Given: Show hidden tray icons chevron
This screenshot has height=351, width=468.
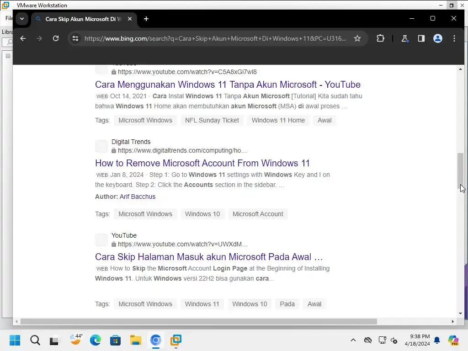Looking at the screenshot, I should (x=353, y=340).
